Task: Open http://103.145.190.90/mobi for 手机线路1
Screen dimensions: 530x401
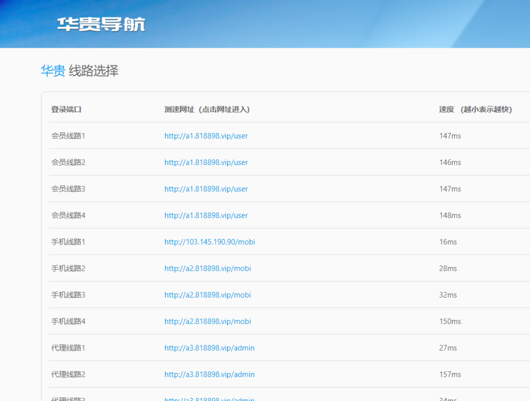Action: (x=209, y=242)
